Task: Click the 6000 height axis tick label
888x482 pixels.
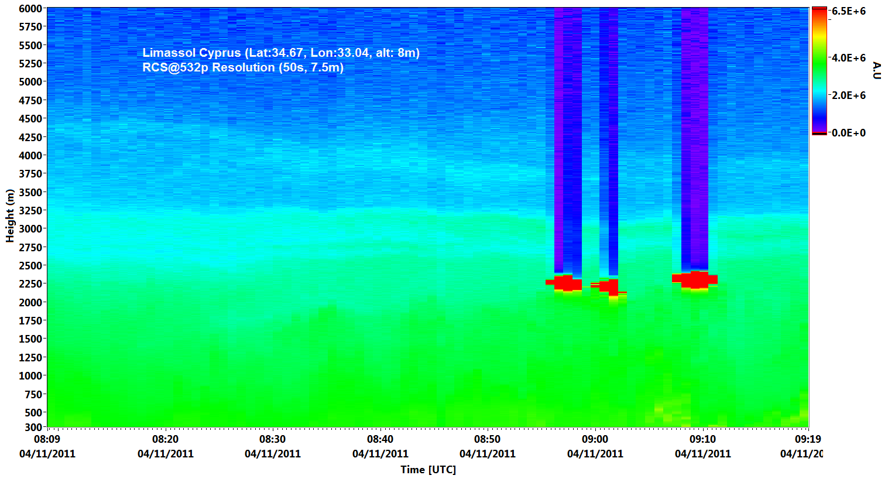Action: tap(30, 9)
